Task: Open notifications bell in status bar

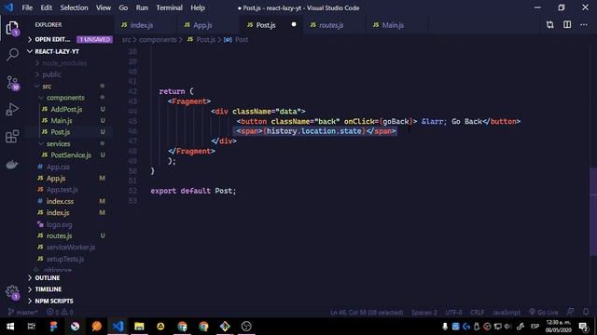Action: 586,312
